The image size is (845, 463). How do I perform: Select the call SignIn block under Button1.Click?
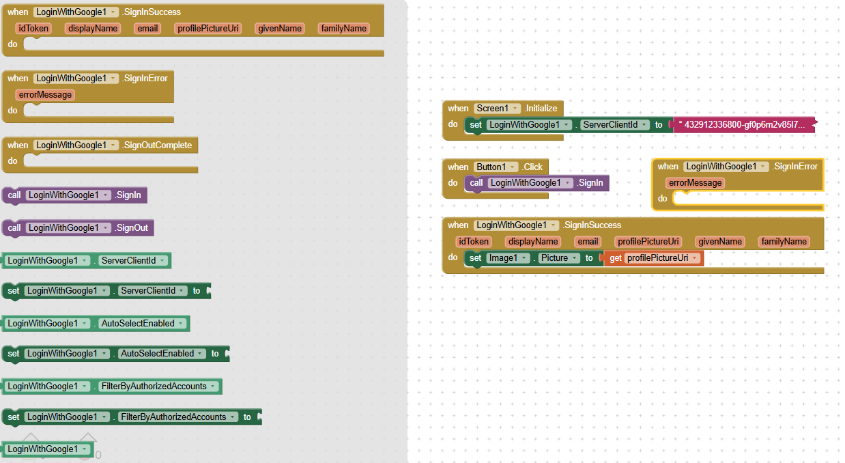[x=476, y=183]
